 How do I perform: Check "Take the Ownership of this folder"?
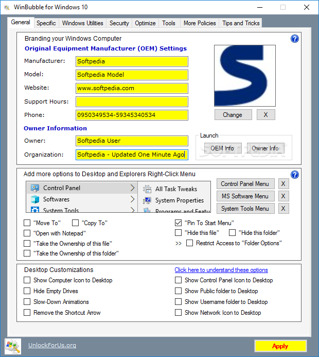click(27, 253)
